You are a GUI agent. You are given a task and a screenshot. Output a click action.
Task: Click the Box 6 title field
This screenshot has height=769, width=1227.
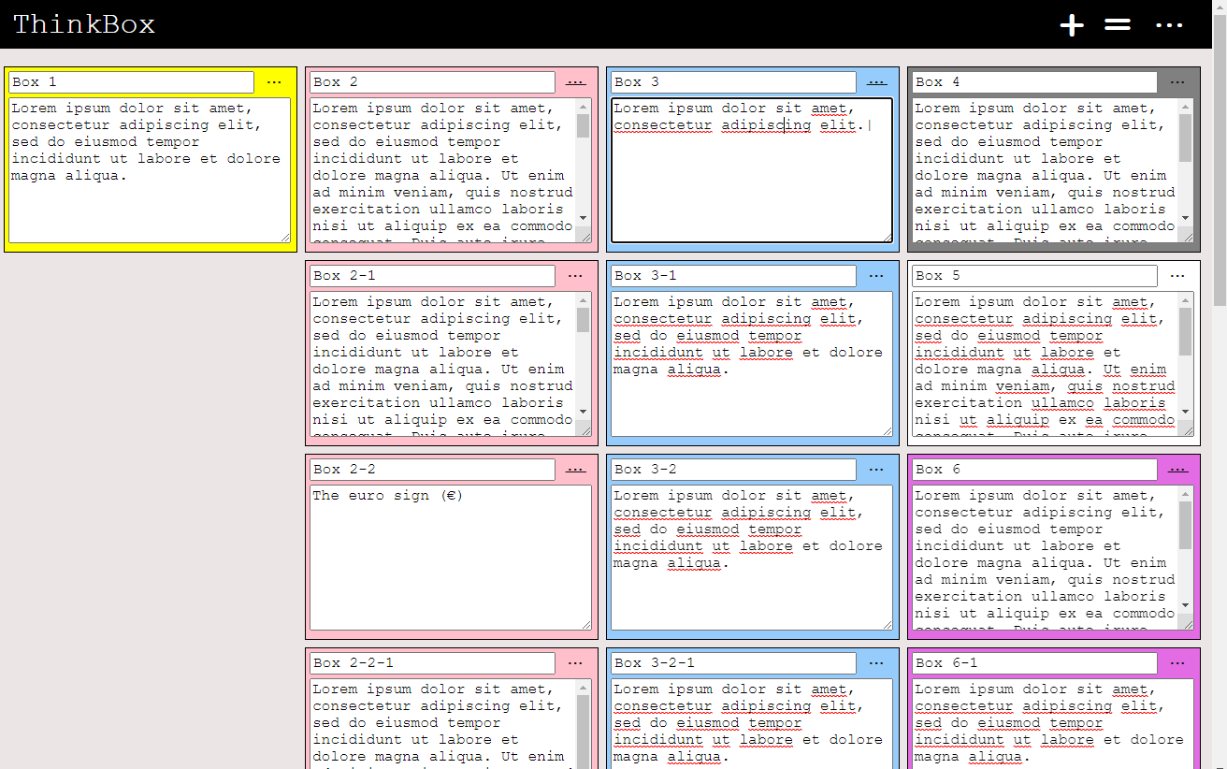point(1034,470)
